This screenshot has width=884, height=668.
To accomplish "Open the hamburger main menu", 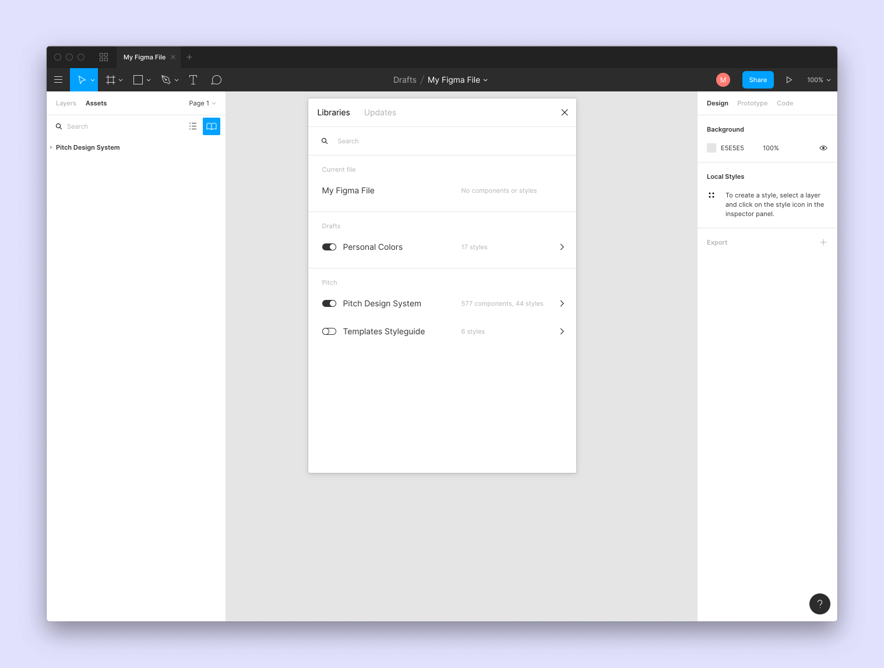I will 58,80.
